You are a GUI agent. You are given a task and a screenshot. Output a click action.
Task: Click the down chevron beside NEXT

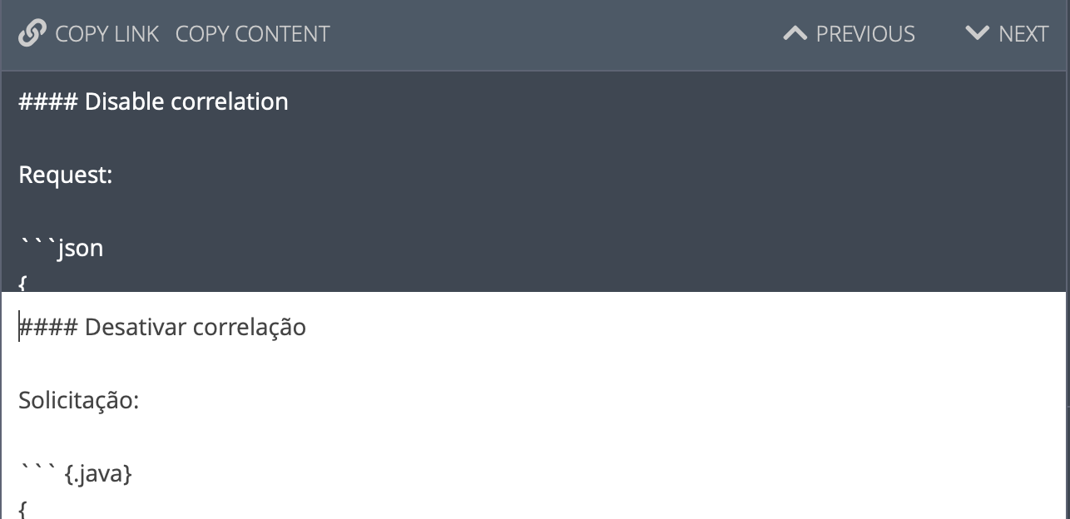point(978,34)
